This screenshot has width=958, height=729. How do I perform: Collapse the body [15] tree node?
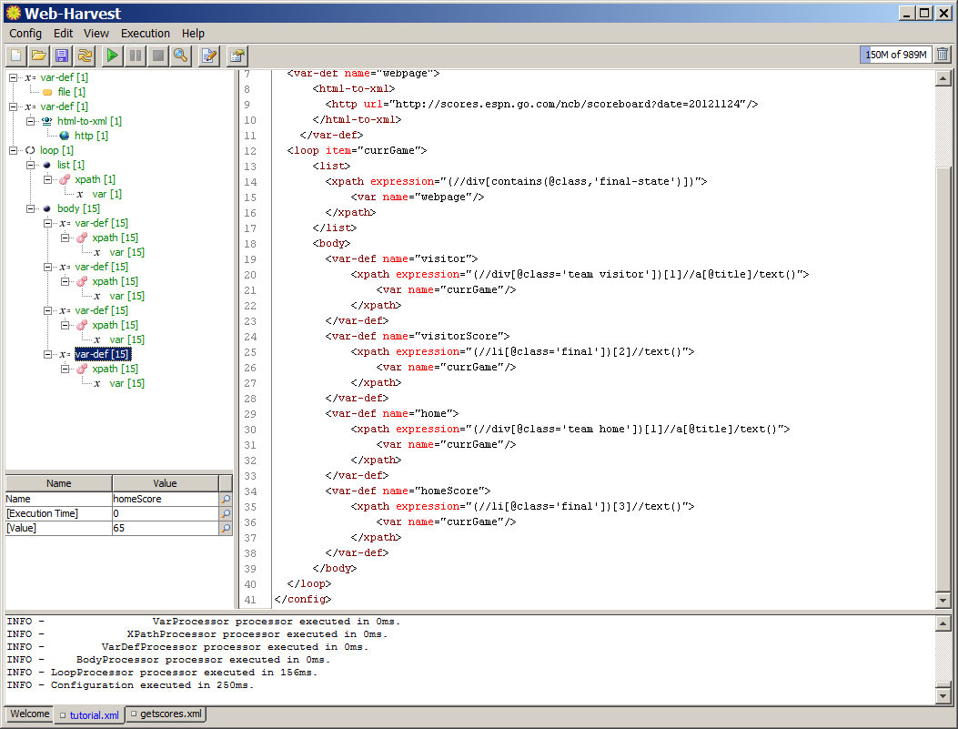[31, 208]
